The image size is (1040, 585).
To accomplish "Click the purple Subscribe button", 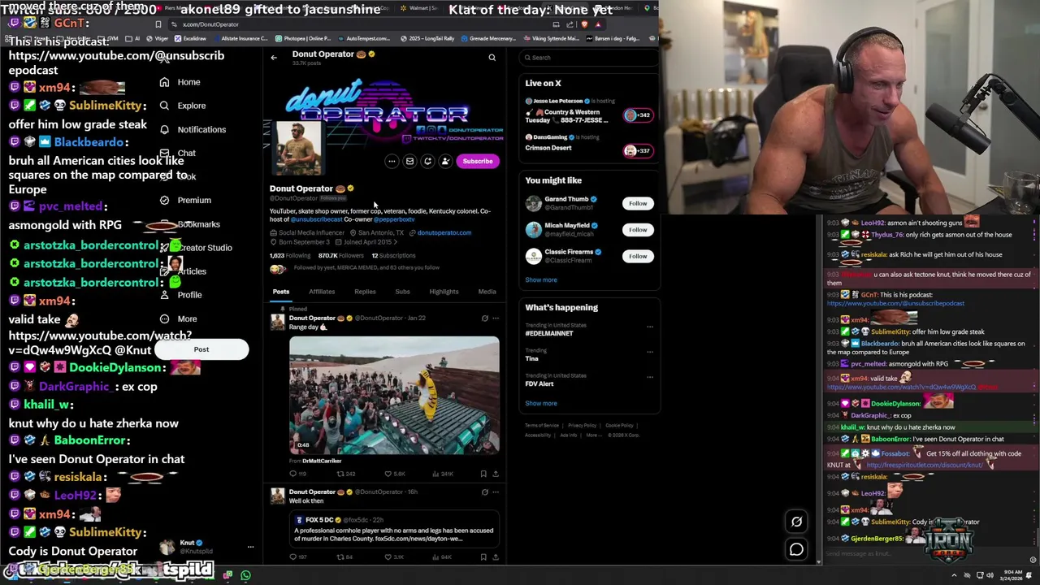I will (x=478, y=161).
